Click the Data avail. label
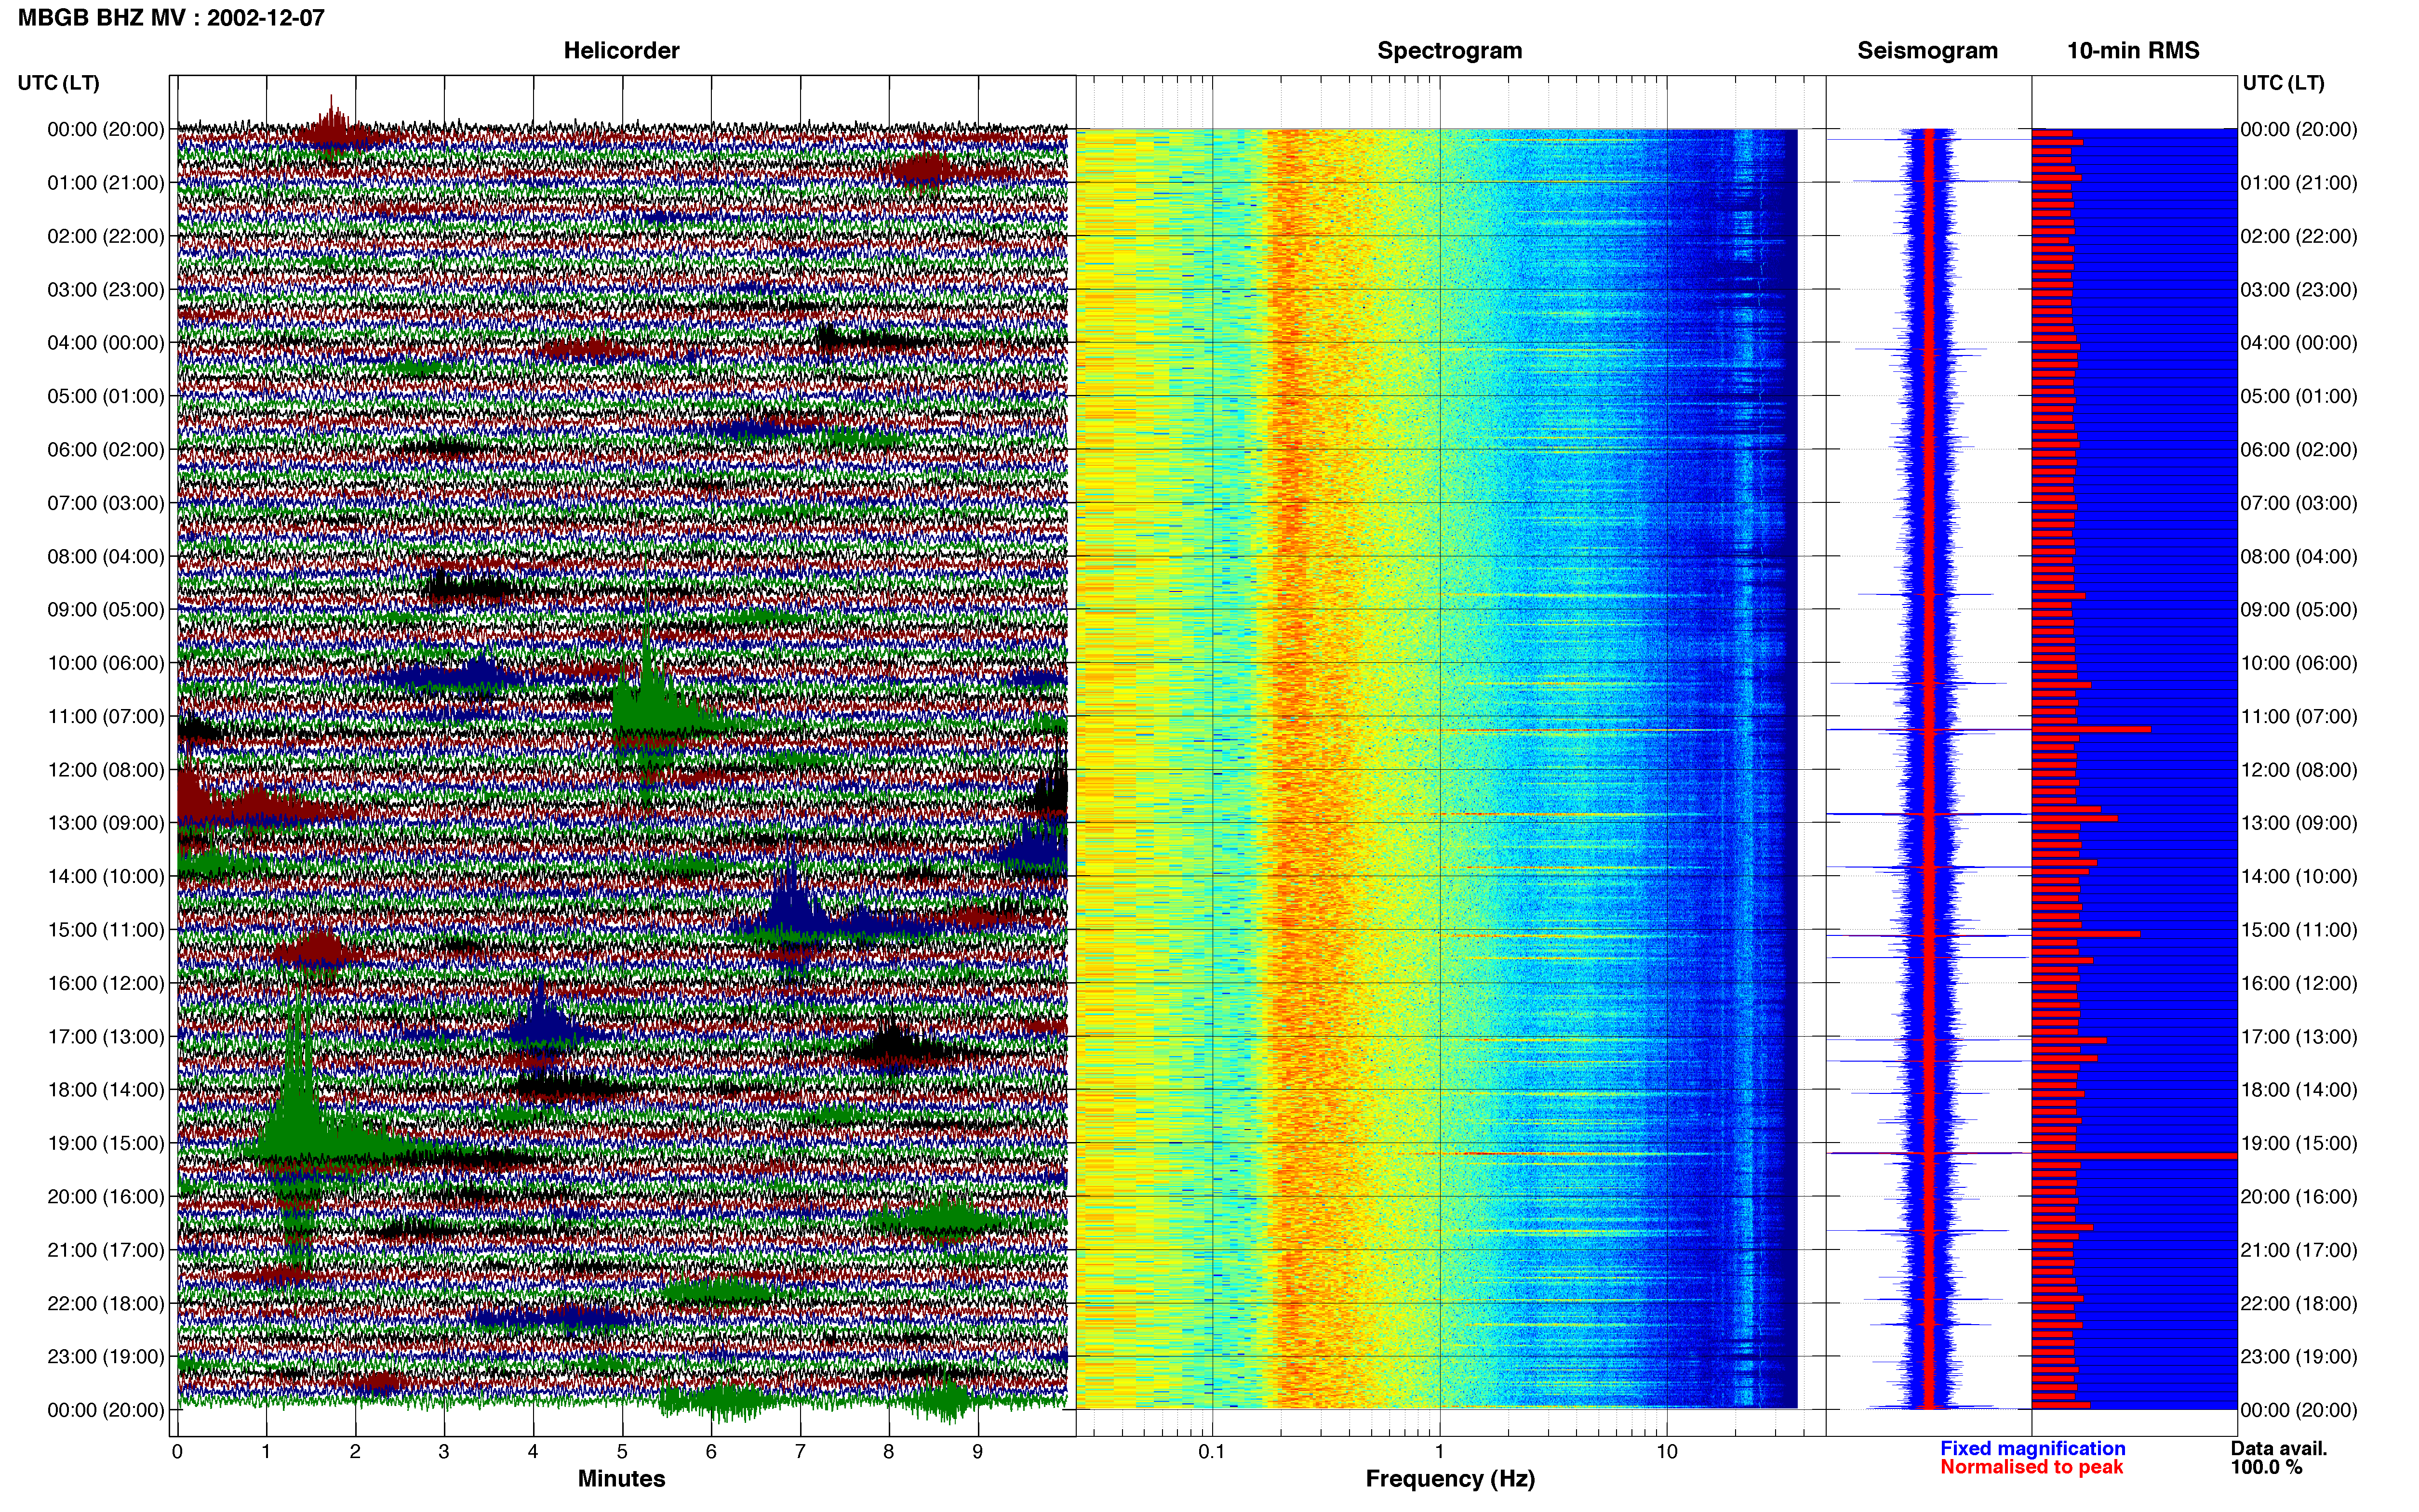 point(2279,1448)
